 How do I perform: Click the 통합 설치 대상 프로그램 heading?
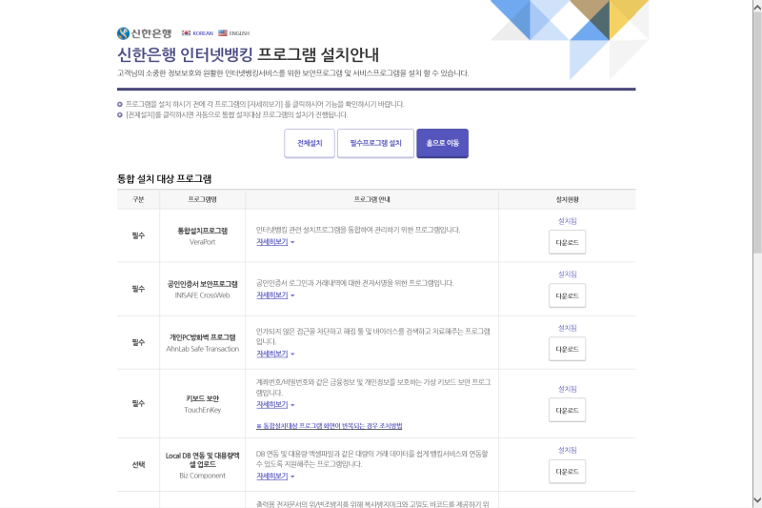click(164, 179)
